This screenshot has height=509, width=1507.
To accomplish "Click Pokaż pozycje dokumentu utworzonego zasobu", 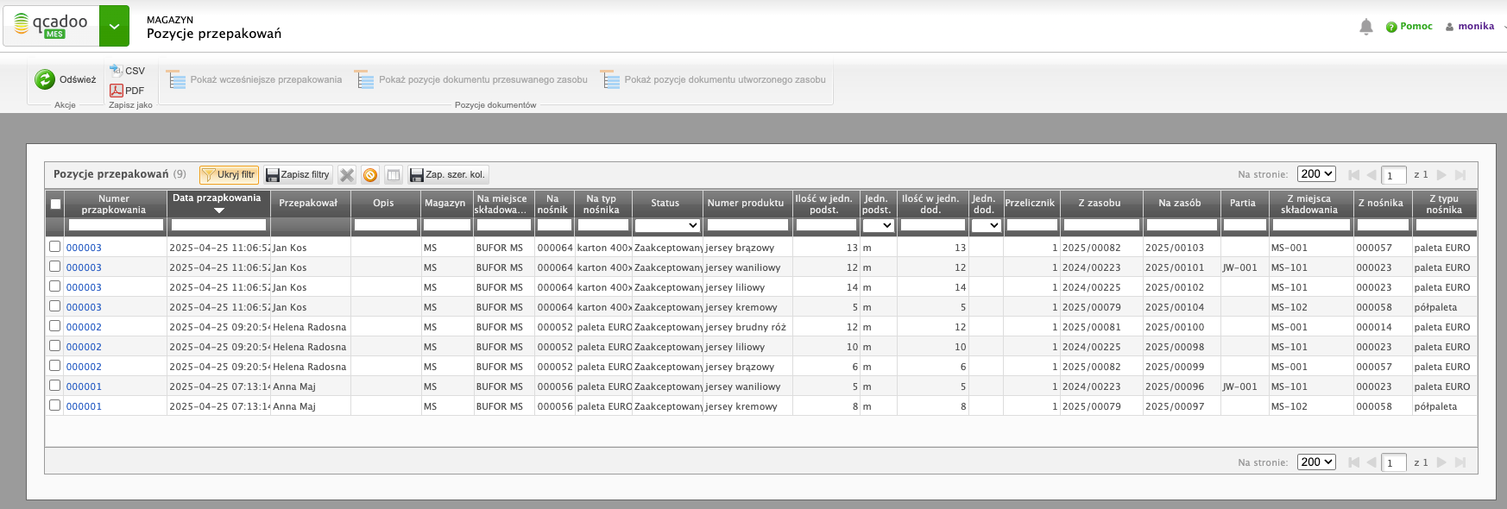I will pos(714,80).
